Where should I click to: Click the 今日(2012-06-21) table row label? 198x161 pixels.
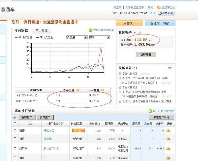[x=27, y=95]
